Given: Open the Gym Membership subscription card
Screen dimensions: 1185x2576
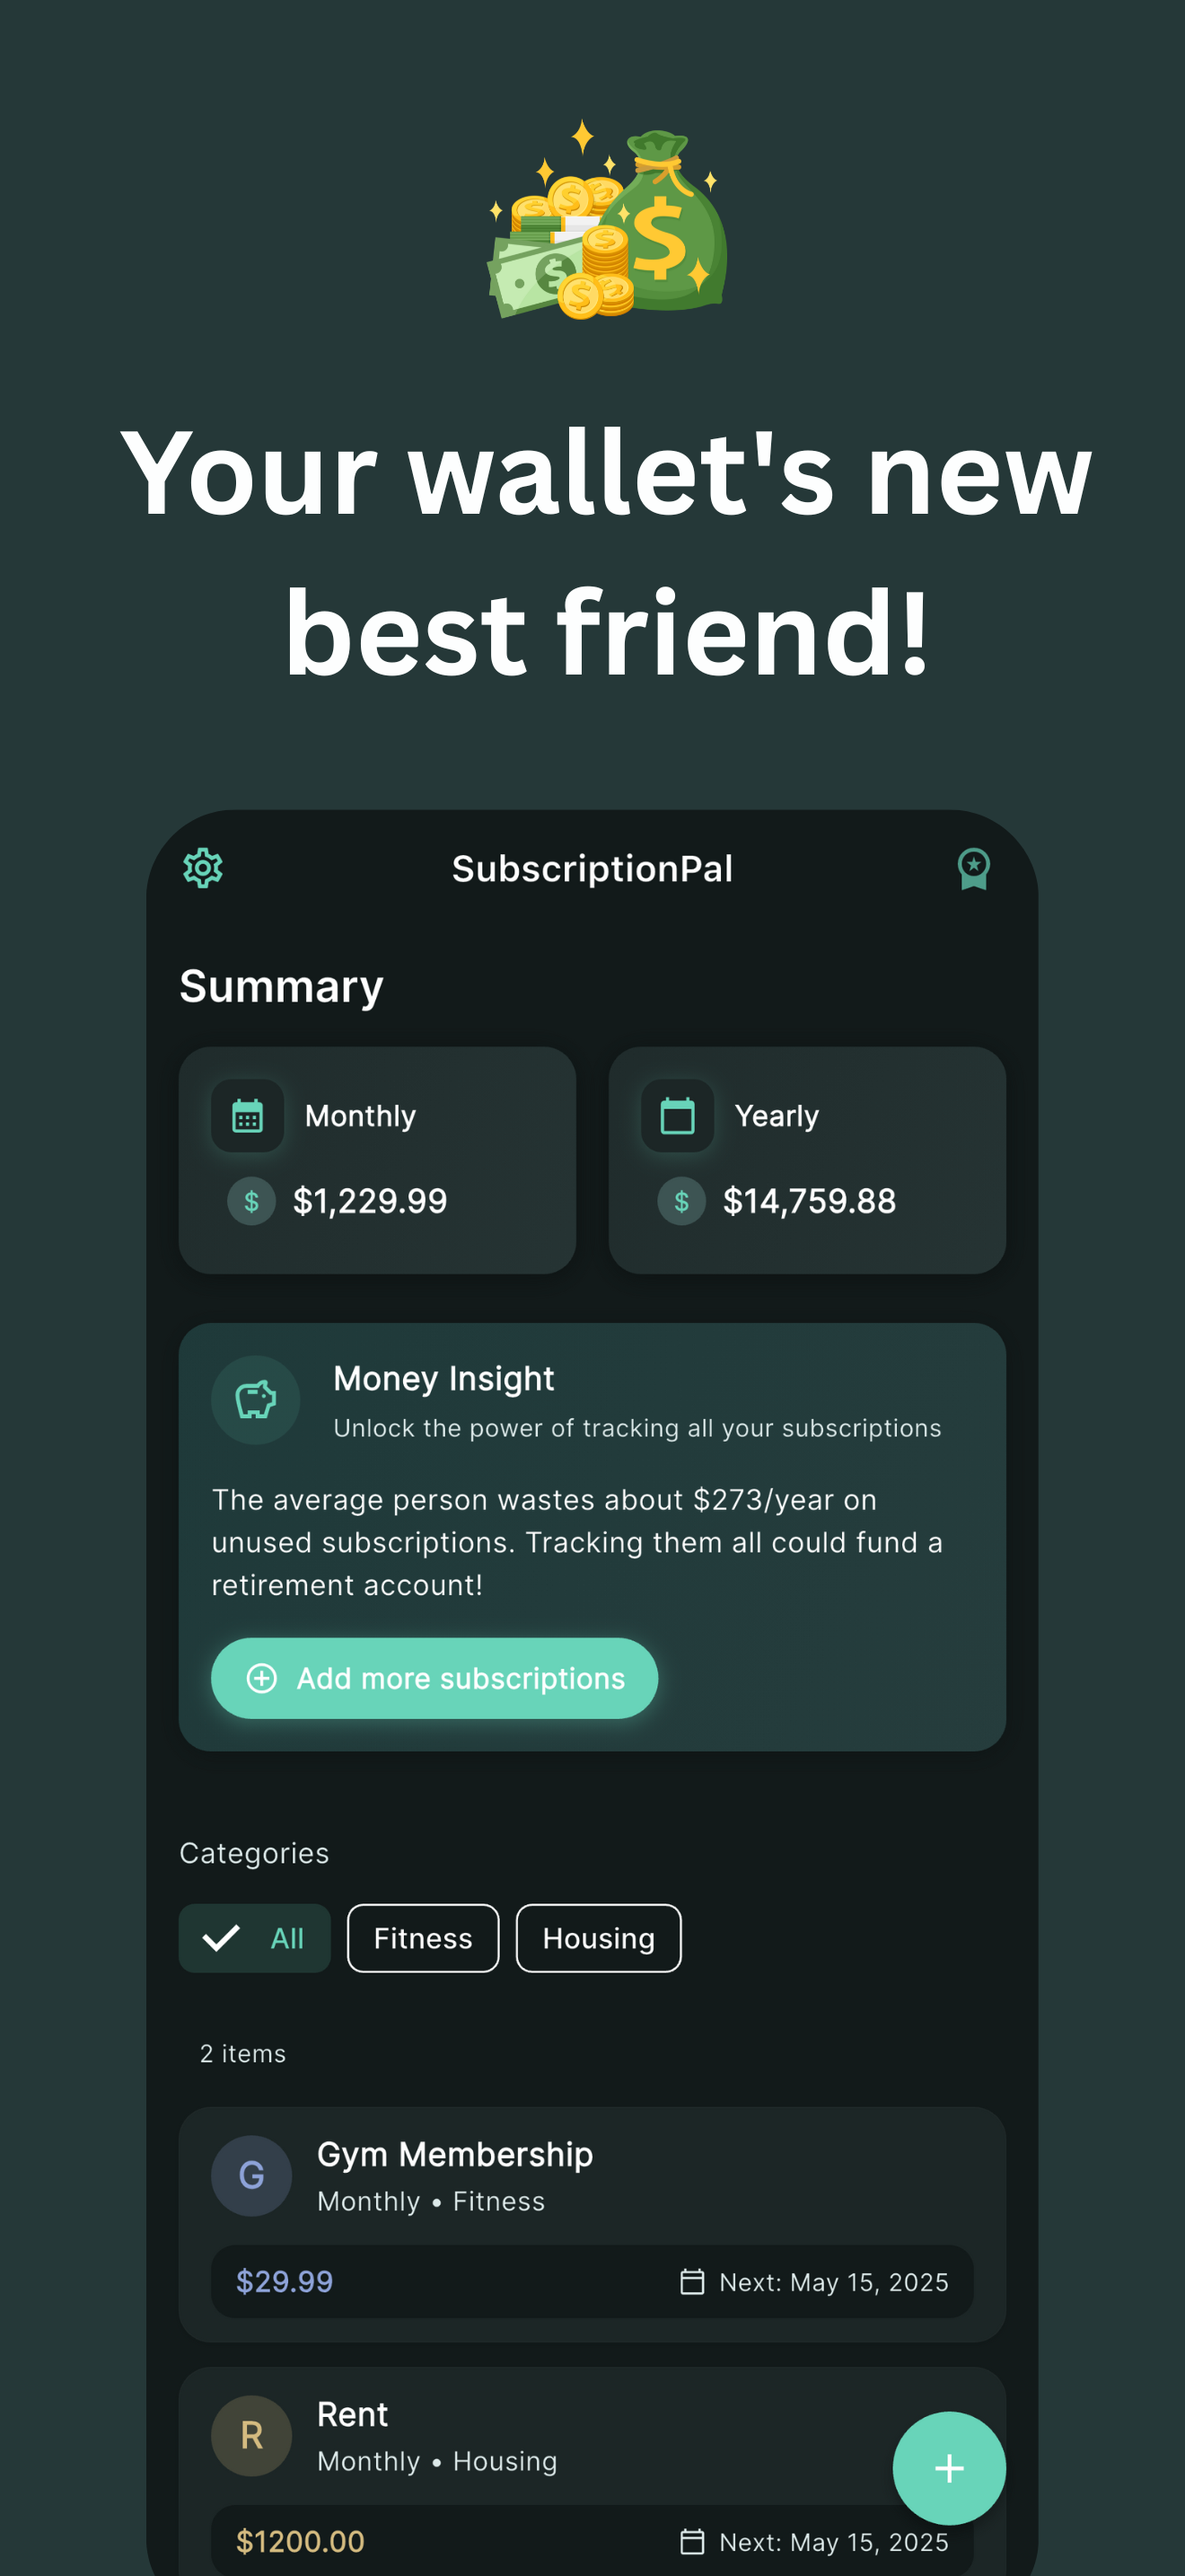Looking at the screenshot, I should [592, 2224].
